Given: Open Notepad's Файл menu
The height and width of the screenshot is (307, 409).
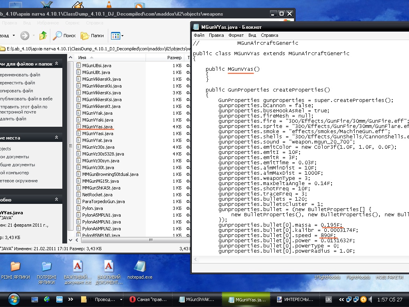Looking at the screenshot, I should tap(199, 35).
